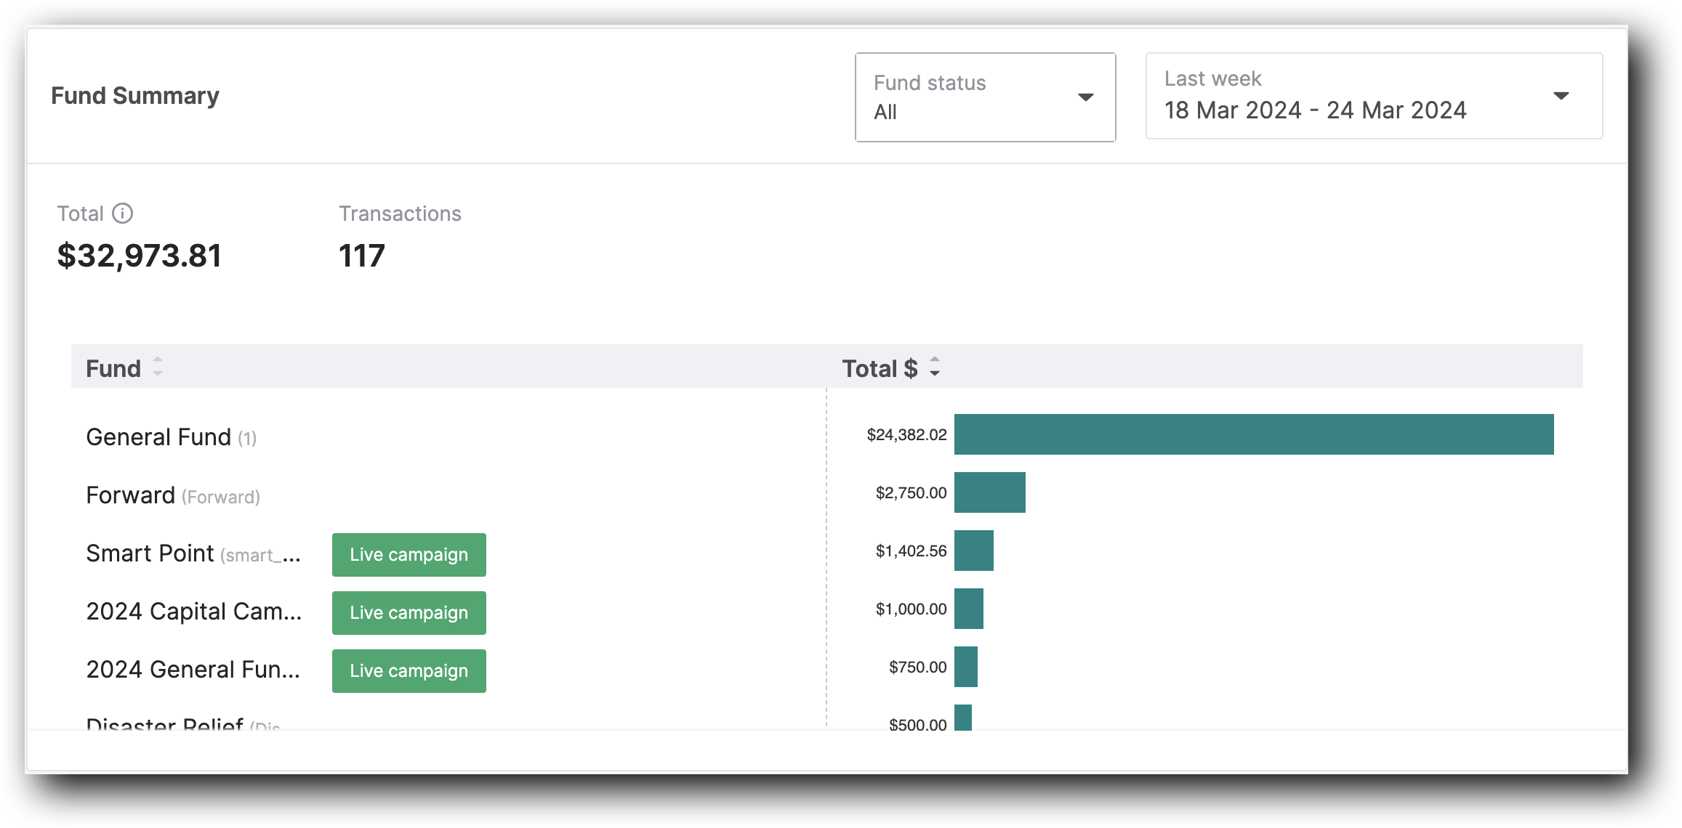Click the chevron in the date range selector
The height and width of the screenshot is (828, 1682).
click(x=1562, y=95)
